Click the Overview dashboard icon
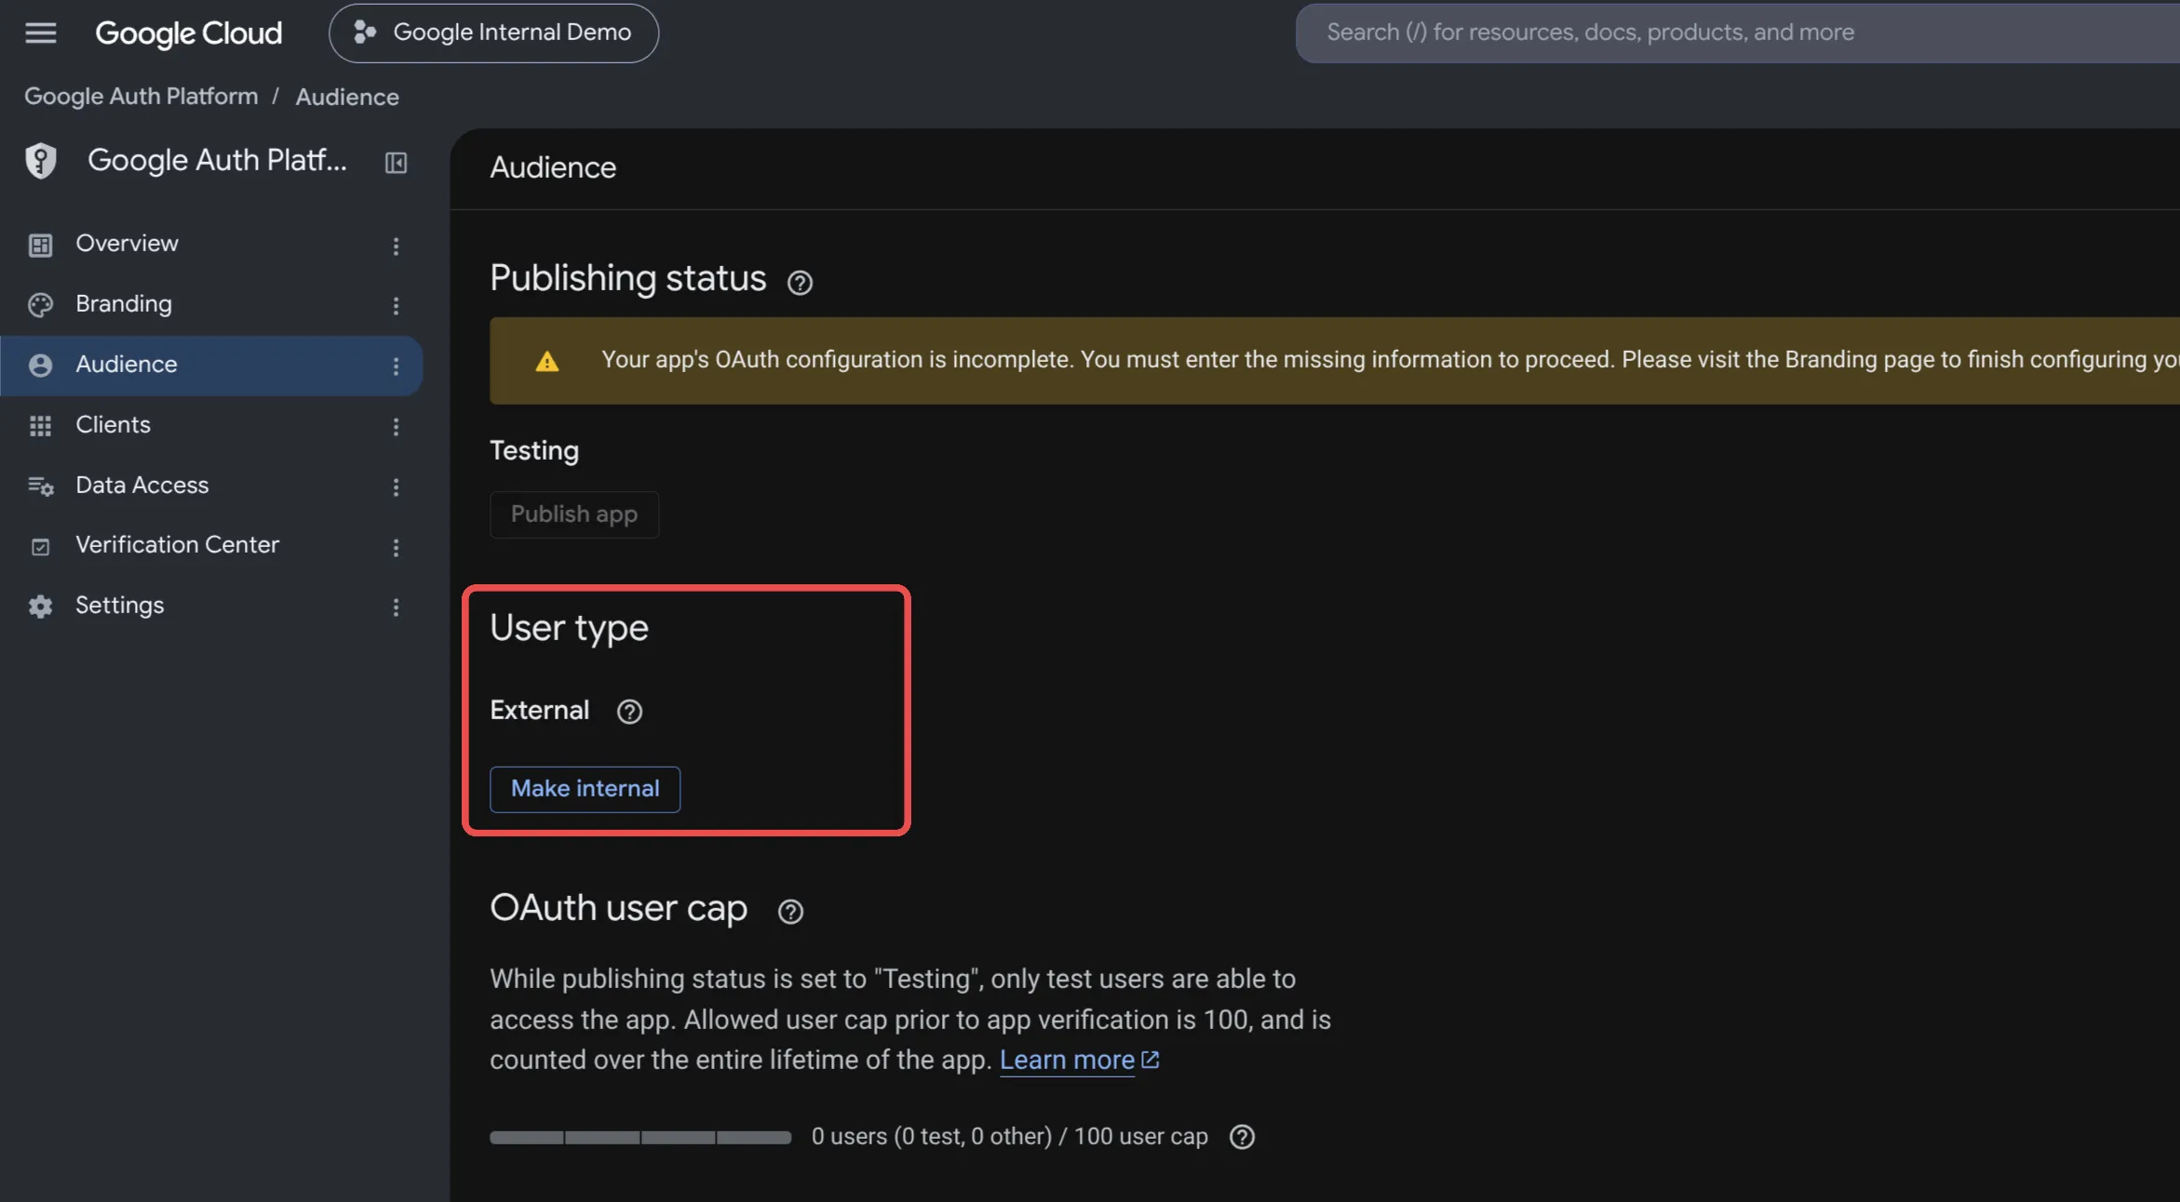The image size is (2180, 1202). pos(40,245)
